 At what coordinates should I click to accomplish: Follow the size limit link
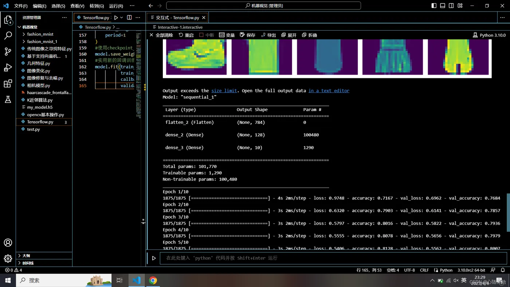pyautogui.click(x=224, y=91)
